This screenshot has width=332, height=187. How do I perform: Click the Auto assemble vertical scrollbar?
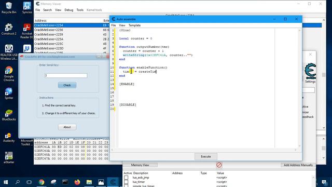click(x=299, y=88)
